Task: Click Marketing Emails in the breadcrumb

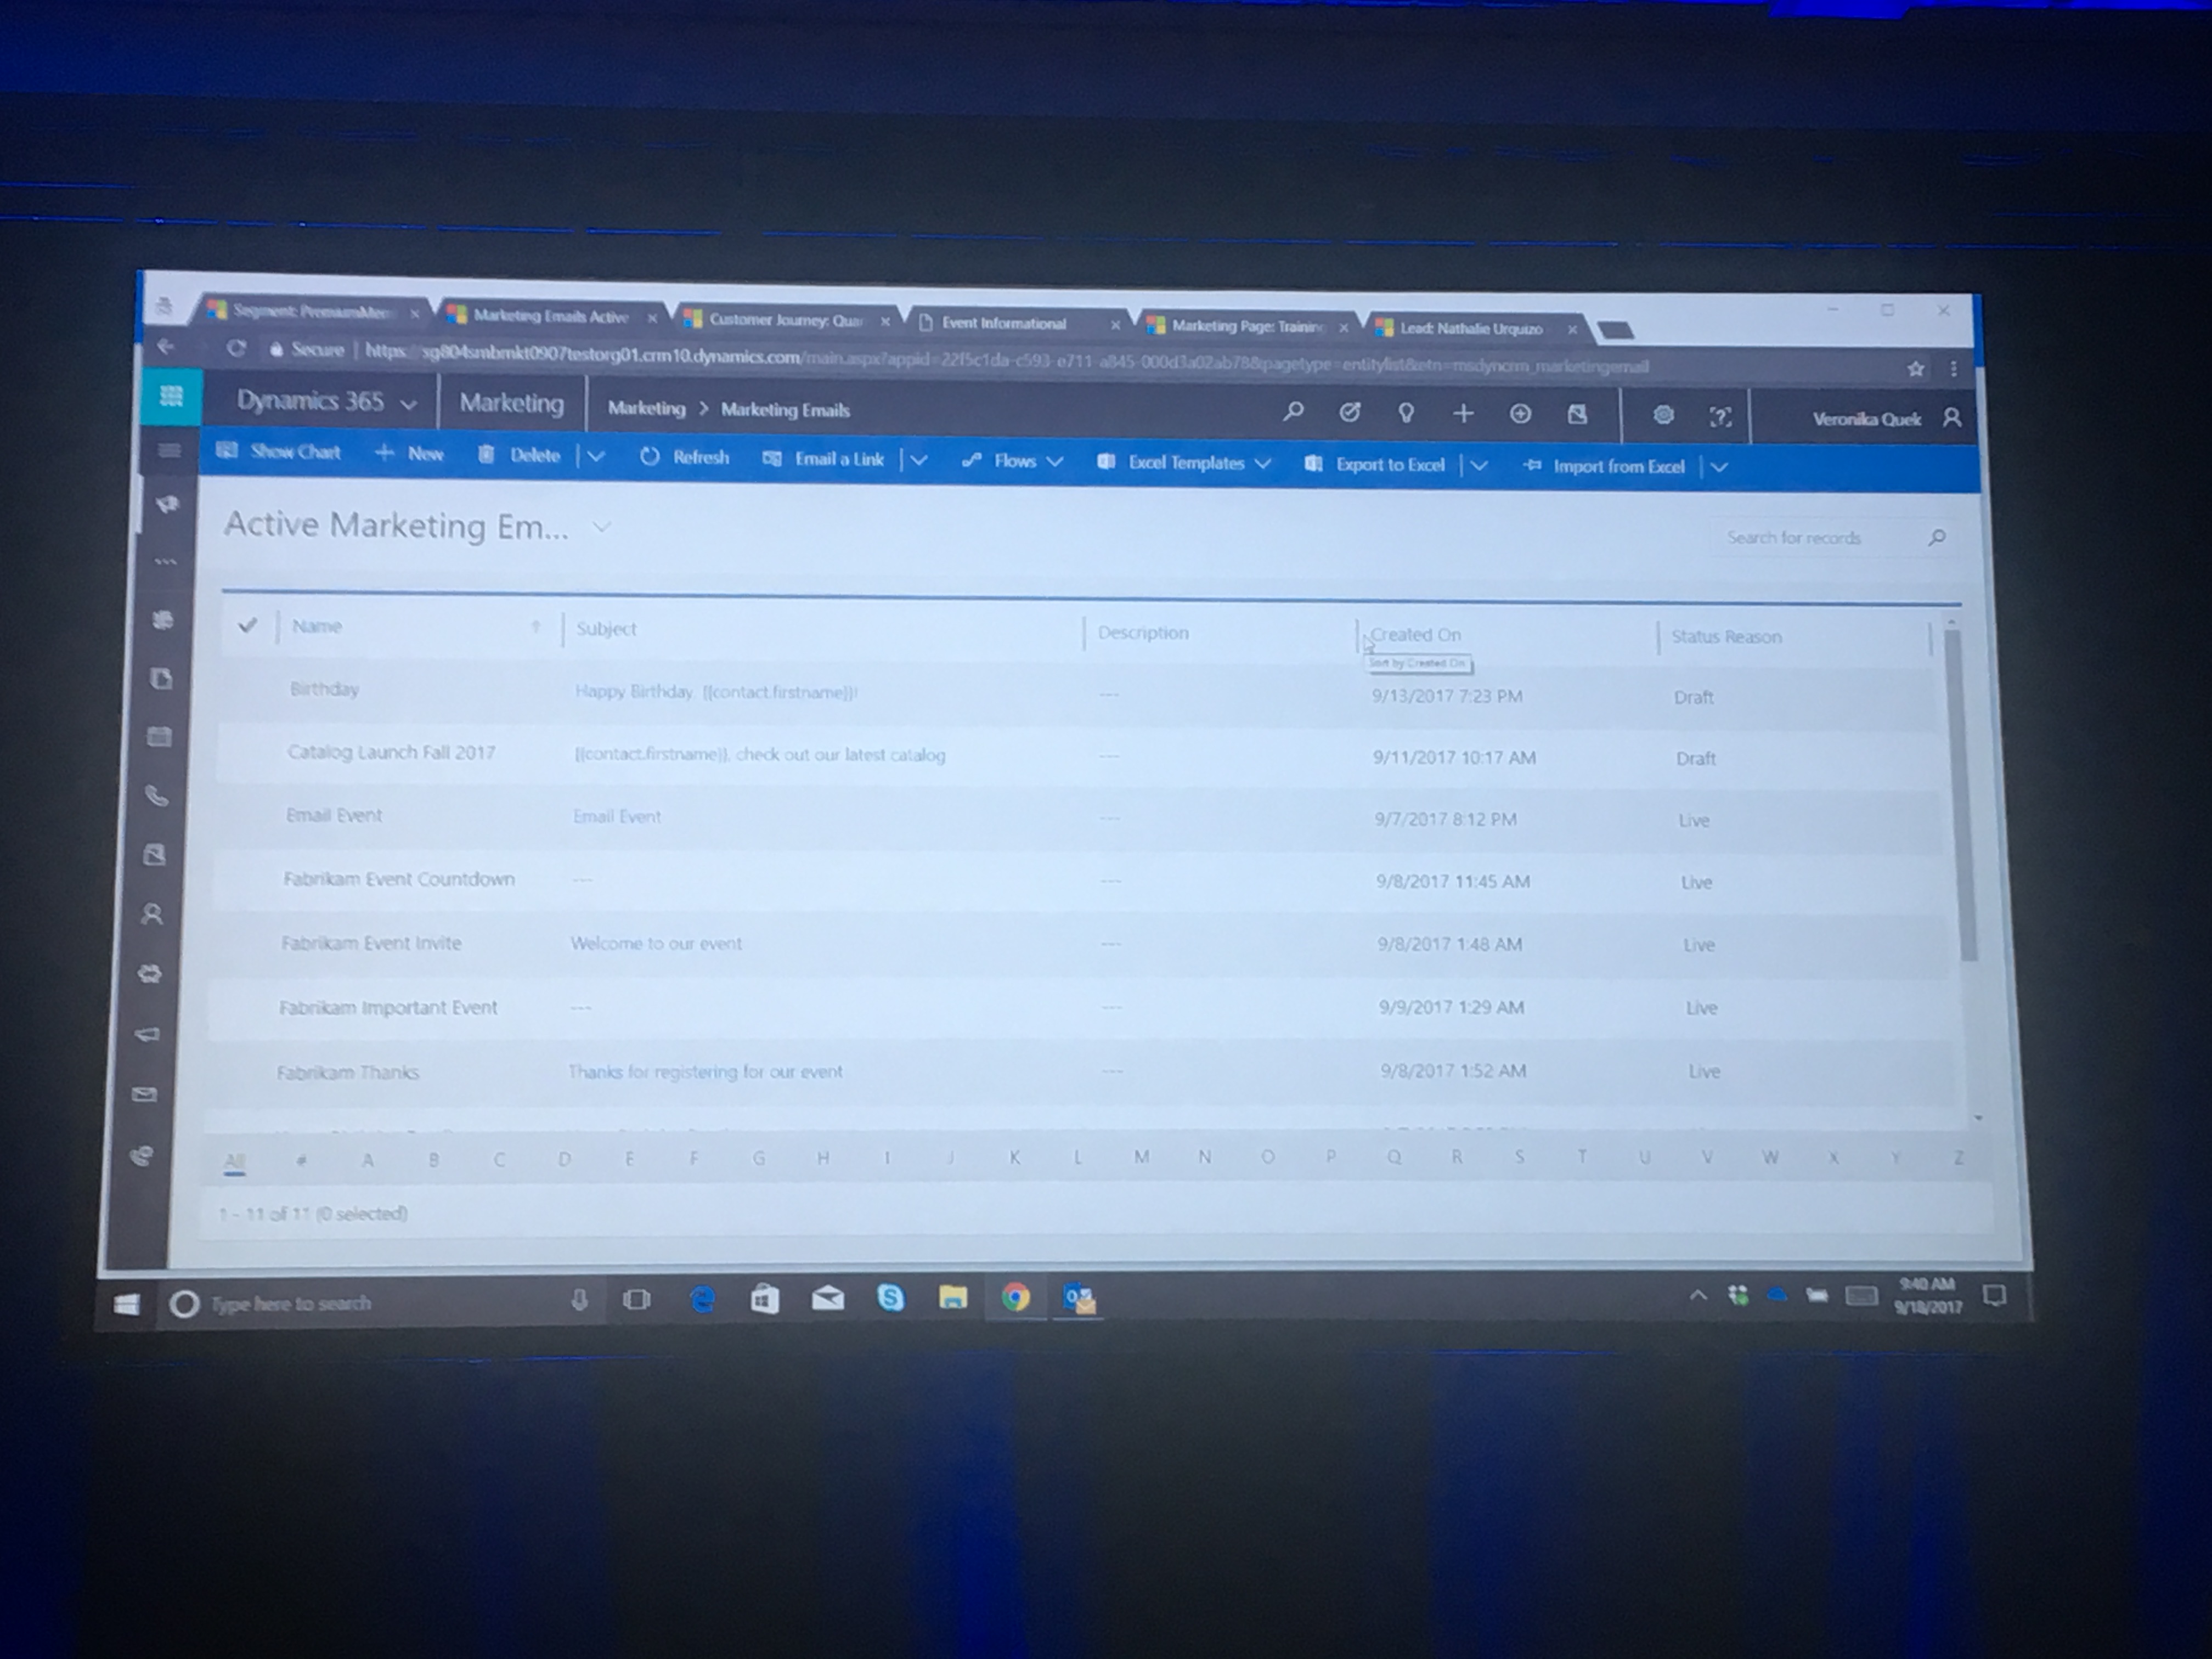Action: 785,410
